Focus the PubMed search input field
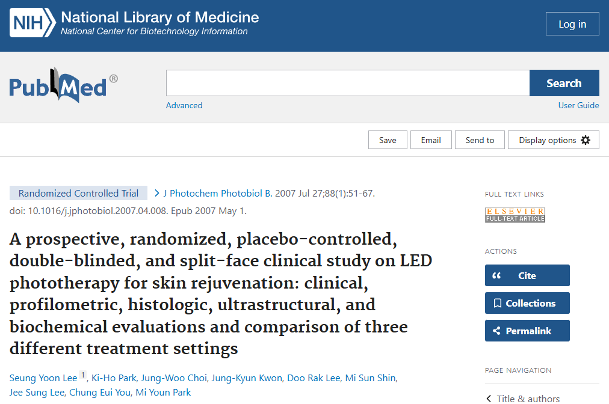 point(348,83)
